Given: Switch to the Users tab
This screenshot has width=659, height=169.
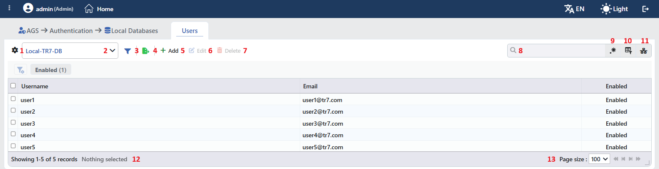Looking at the screenshot, I should tap(190, 31).
